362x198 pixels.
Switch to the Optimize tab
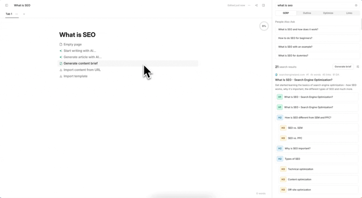coord(328,13)
